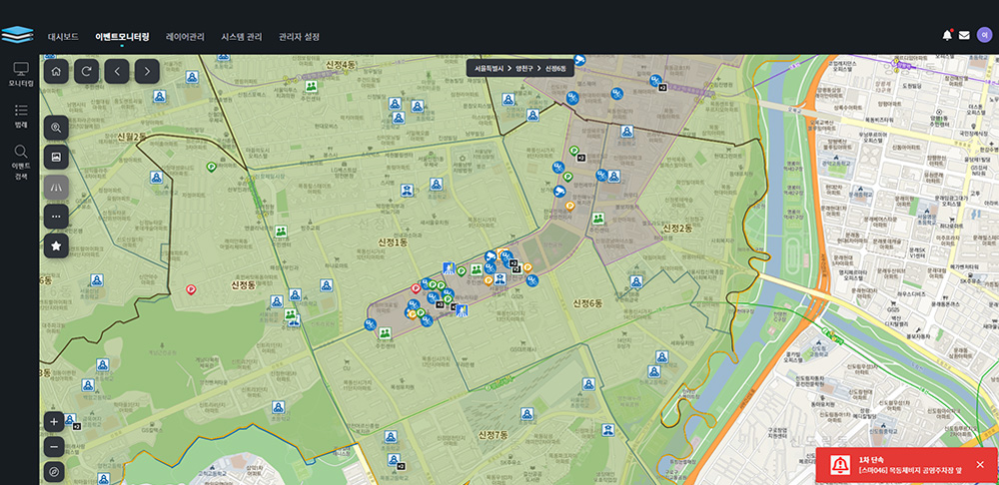Open the 레이어관리 menu

pos(185,36)
